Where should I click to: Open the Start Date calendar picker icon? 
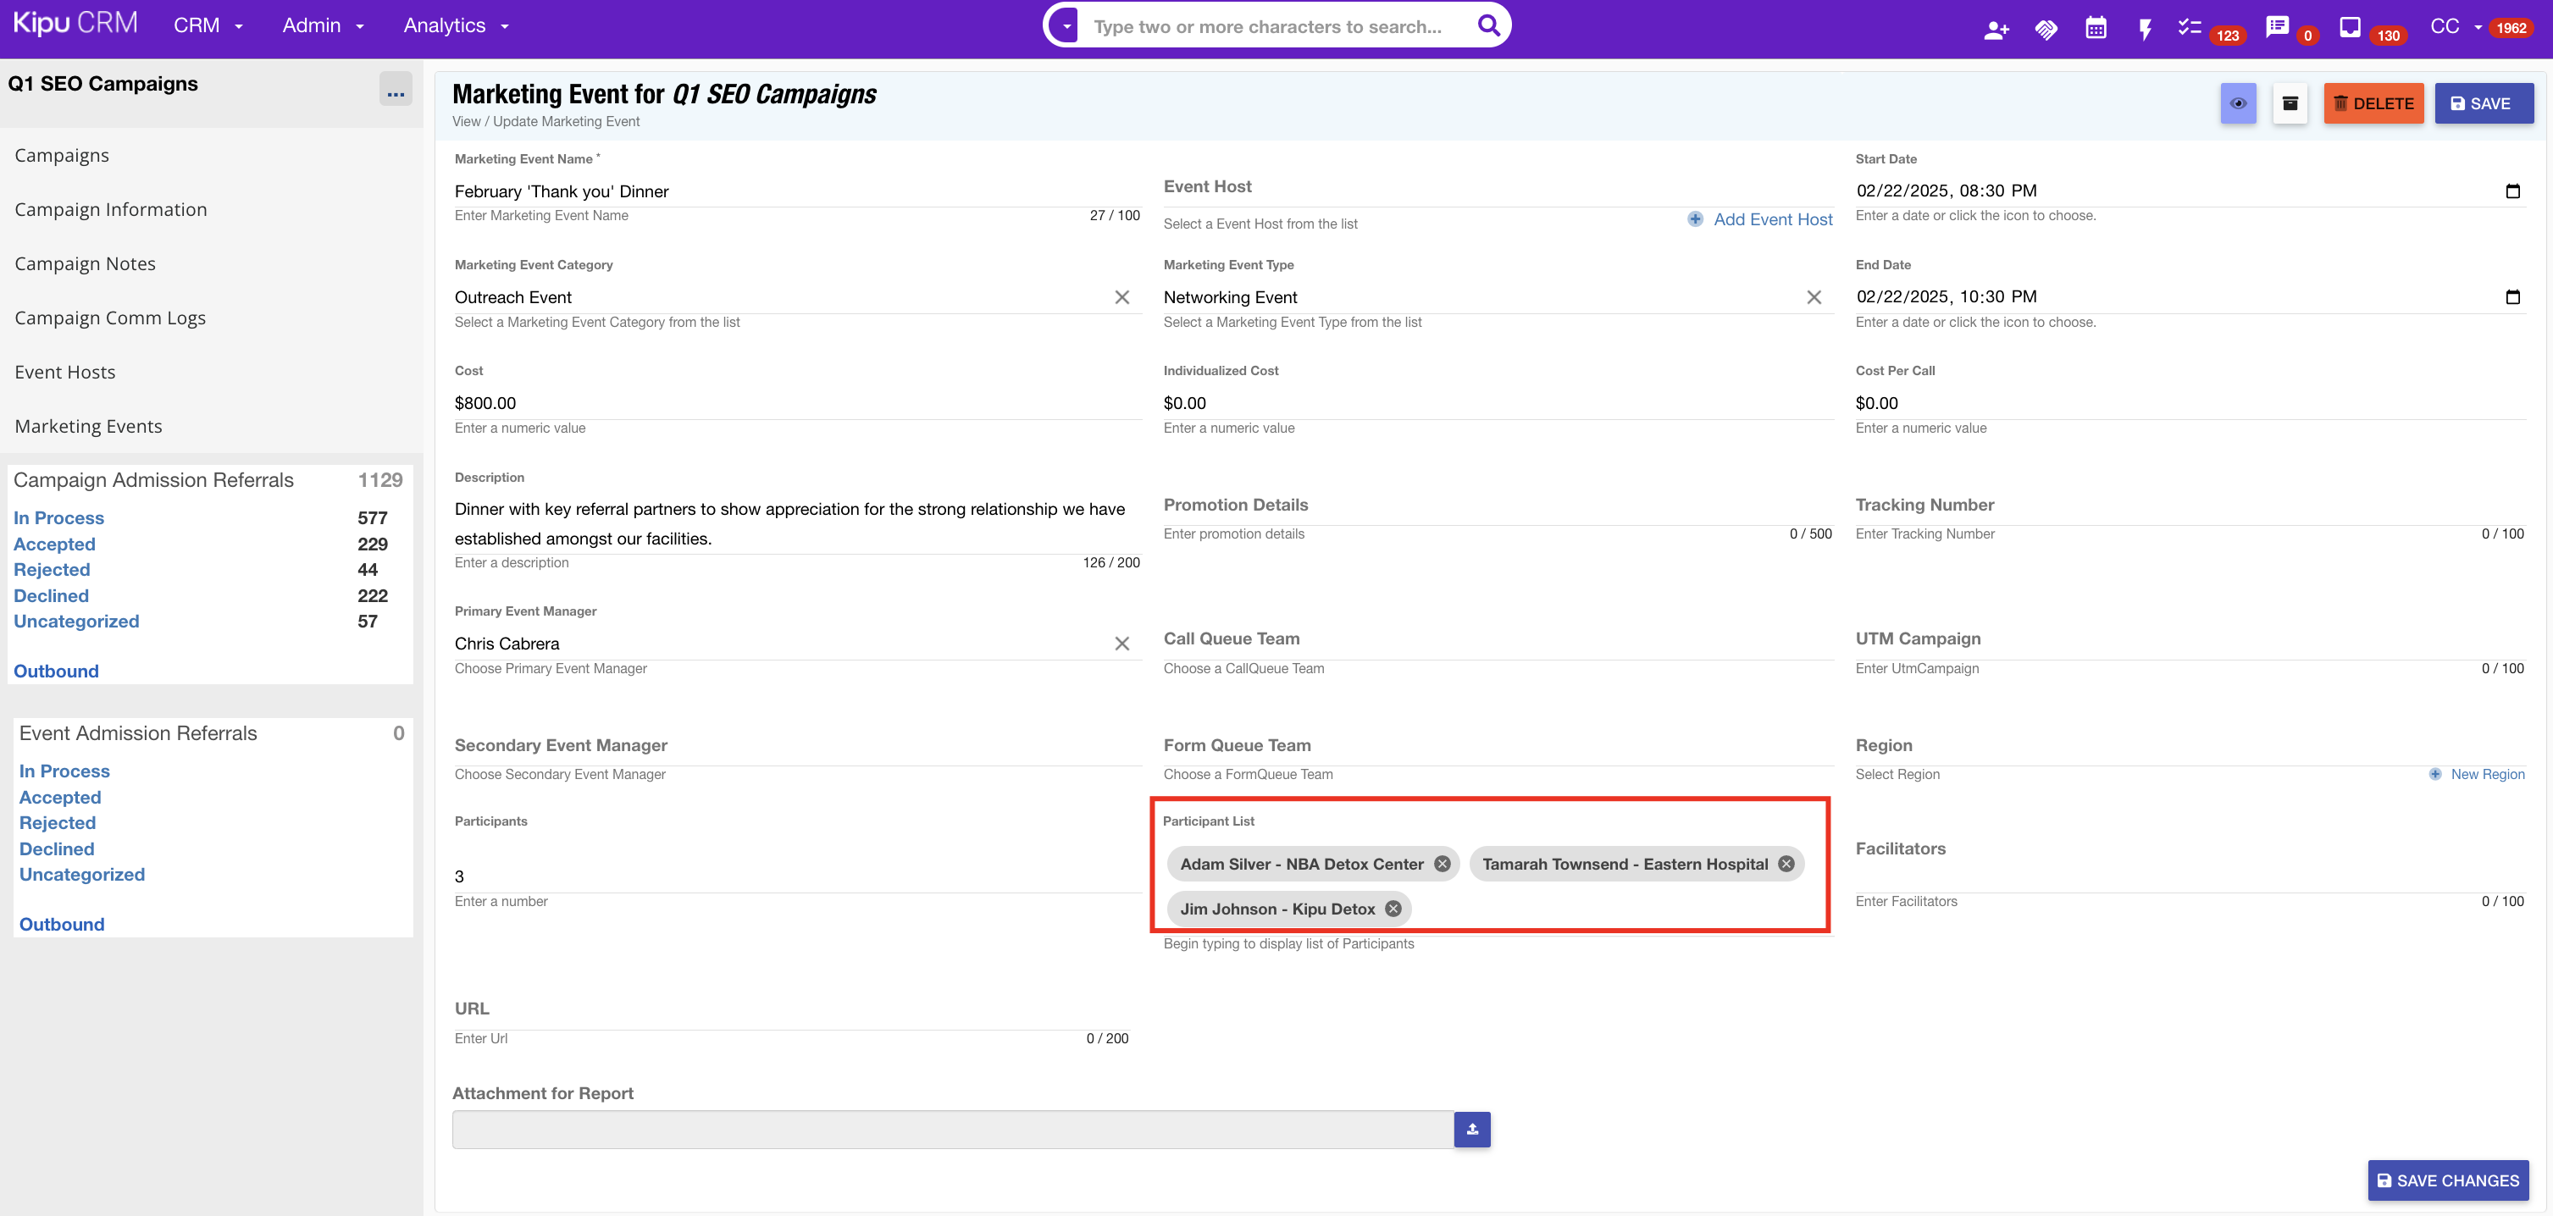tap(2512, 191)
